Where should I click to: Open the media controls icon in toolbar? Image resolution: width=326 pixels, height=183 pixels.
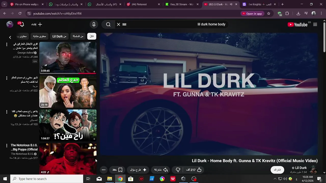[306, 13]
